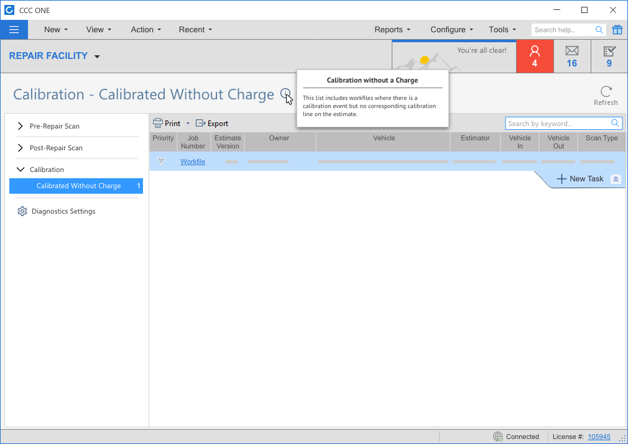Open the Print options dropdown arrow
The width and height of the screenshot is (628, 444).
click(x=188, y=124)
